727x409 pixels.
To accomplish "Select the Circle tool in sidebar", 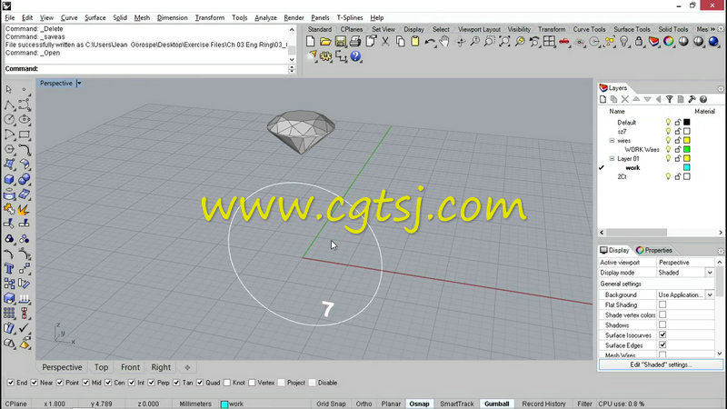I will click(9, 120).
